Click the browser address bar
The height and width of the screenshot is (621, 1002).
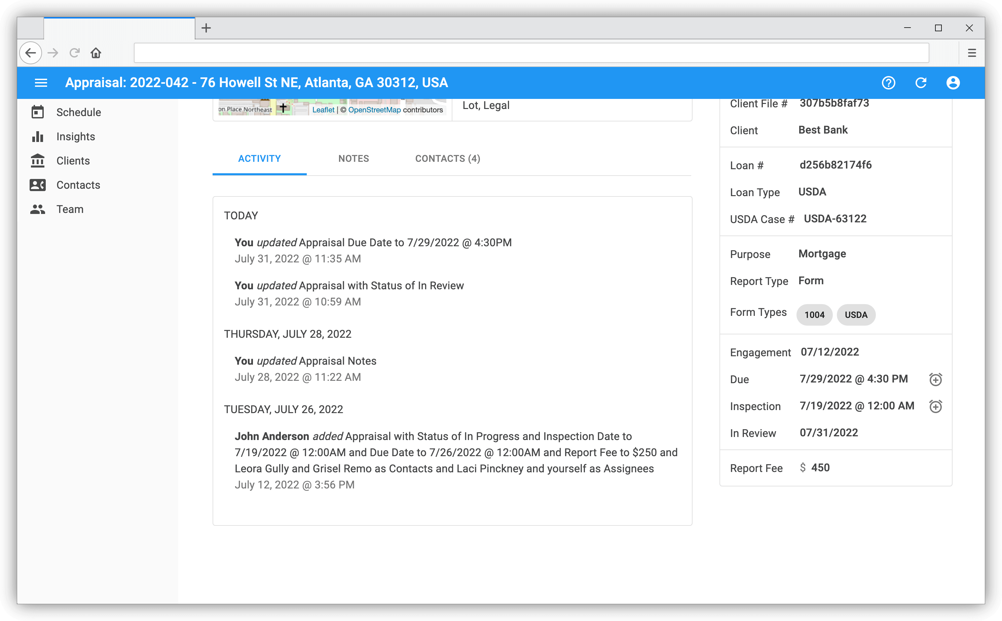(x=531, y=53)
